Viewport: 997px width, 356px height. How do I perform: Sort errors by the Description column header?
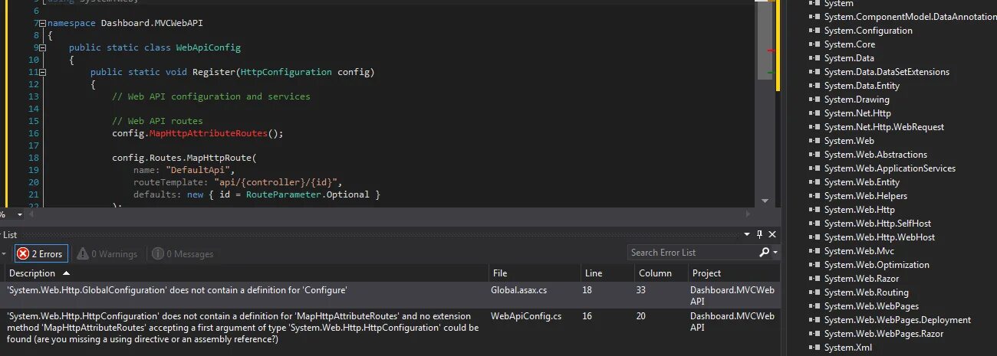[32, 273]
